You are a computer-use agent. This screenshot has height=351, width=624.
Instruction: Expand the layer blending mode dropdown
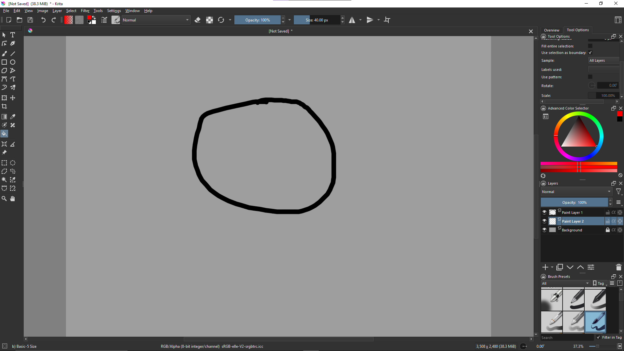[576, 192]
